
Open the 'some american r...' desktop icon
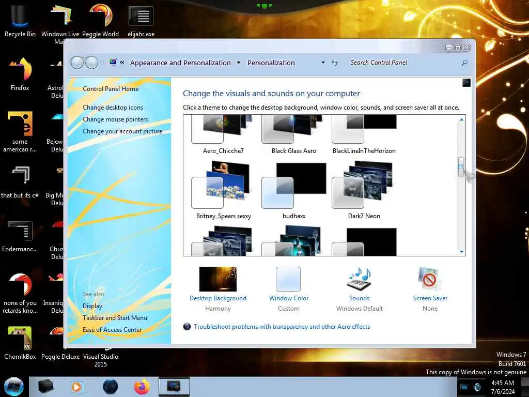click(x=20, y=132)
